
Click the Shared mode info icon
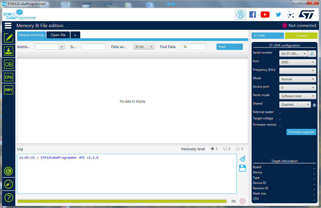pos(314,105)
